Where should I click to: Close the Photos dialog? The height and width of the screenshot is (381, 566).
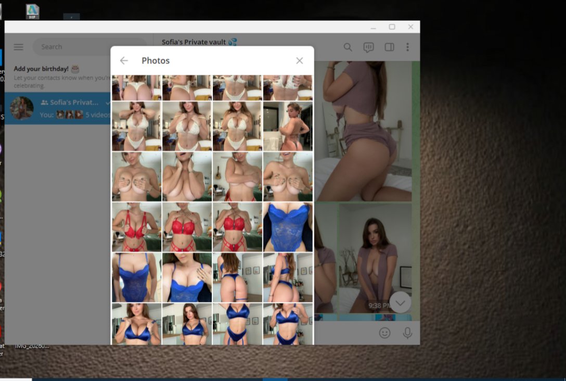299,61
